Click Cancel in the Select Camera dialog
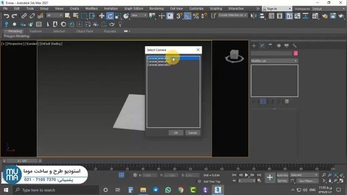The width and height of the screenshot is (347, 195). (x=192, y=133)
